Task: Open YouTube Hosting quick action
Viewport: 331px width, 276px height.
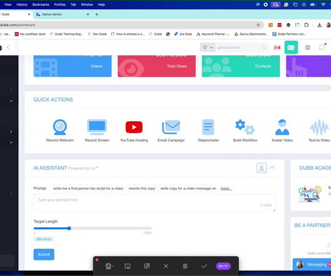Action: [x=134, y=131]
